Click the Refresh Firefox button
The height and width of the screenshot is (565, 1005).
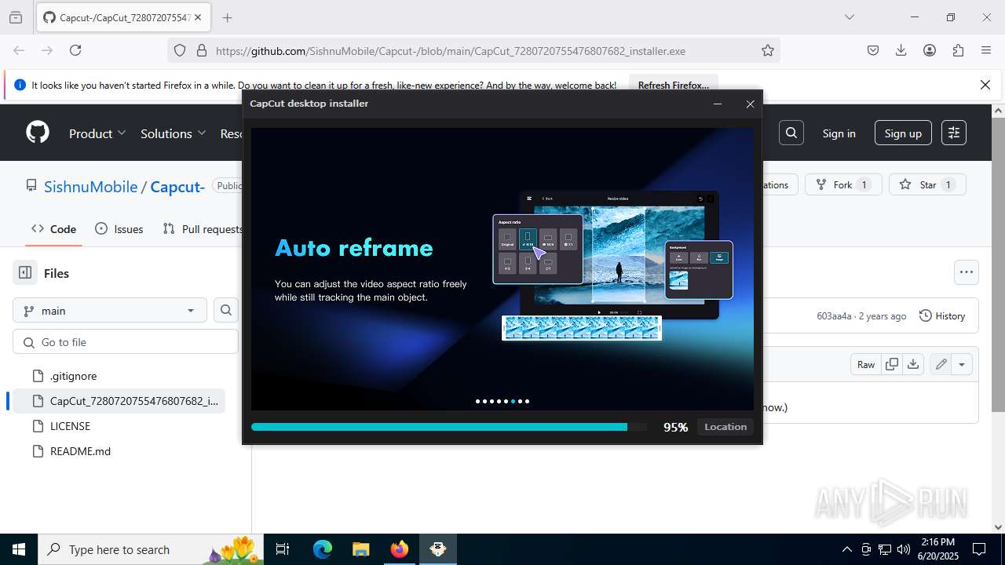pos(673,85)
